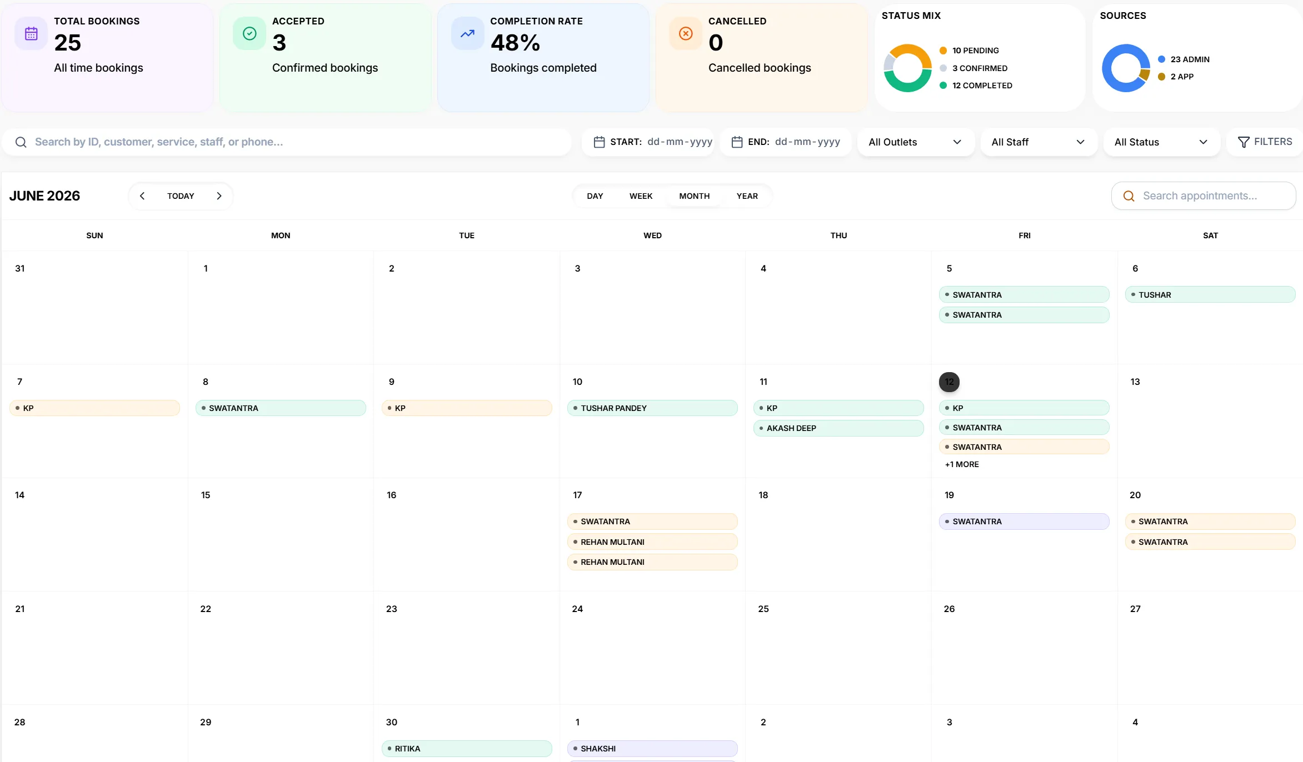Click the End date calendar icon
This screenshot has width=1303, height=762.
pyautogui.click(x=737, y=142)
